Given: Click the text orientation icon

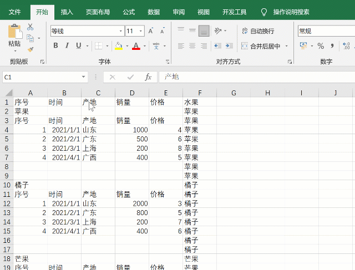Looking at the screenshot, I should click(x=218, y=30).
